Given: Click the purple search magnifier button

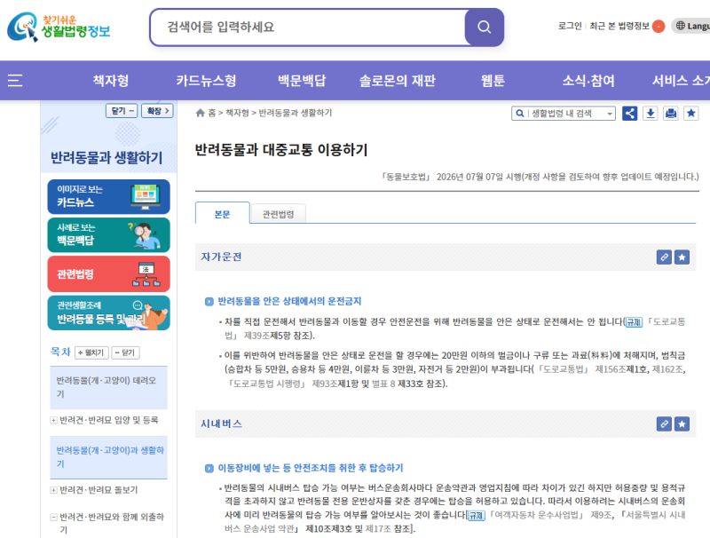Looking at the screenshot, I should coord(484,28).
